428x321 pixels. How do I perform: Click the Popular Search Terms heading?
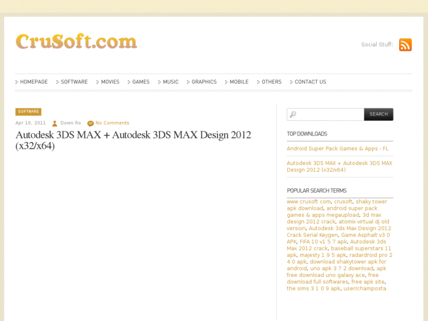[317, 191]
